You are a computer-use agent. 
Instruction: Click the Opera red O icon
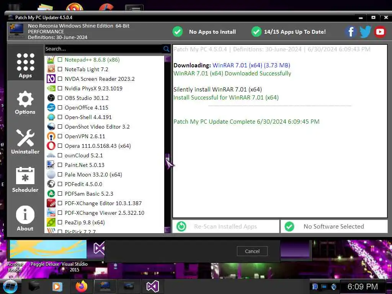(51, 146)
